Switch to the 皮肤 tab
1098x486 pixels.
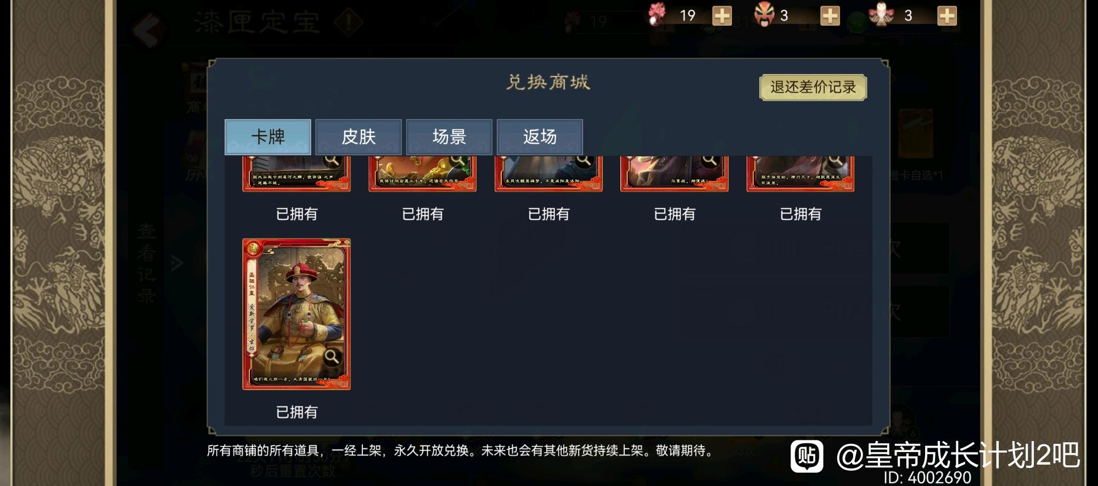(358, 137)
